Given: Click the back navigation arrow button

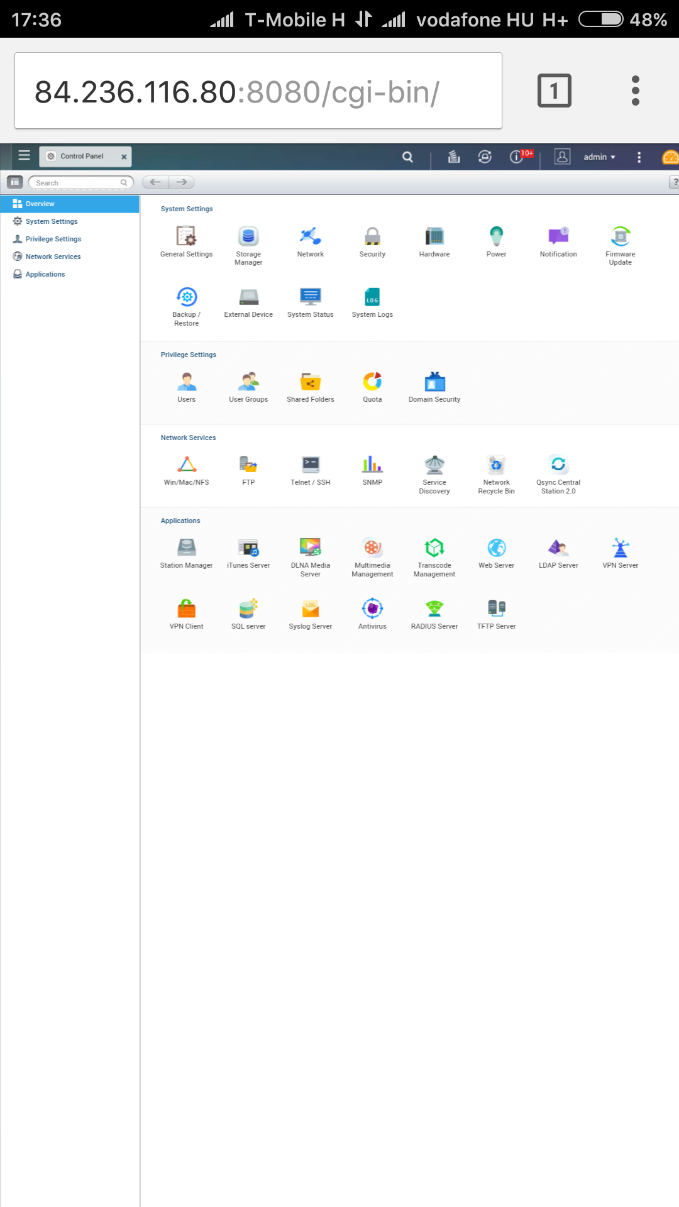Looking at the screenshot, I should (155, 182).
